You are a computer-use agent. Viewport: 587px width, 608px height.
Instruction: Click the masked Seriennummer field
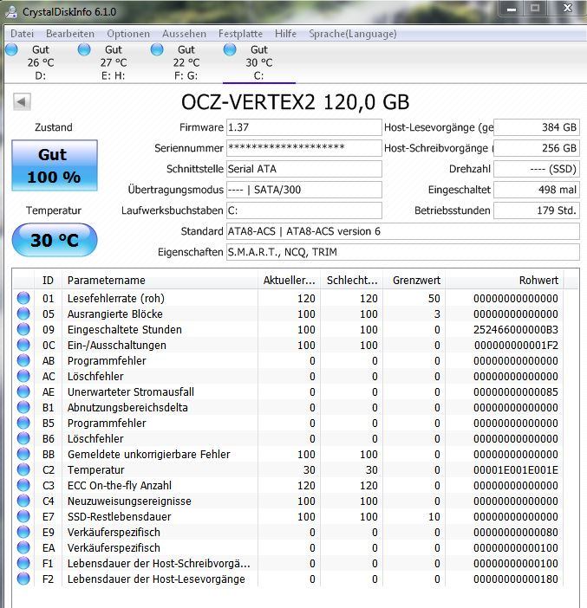[x=304, y=148]
